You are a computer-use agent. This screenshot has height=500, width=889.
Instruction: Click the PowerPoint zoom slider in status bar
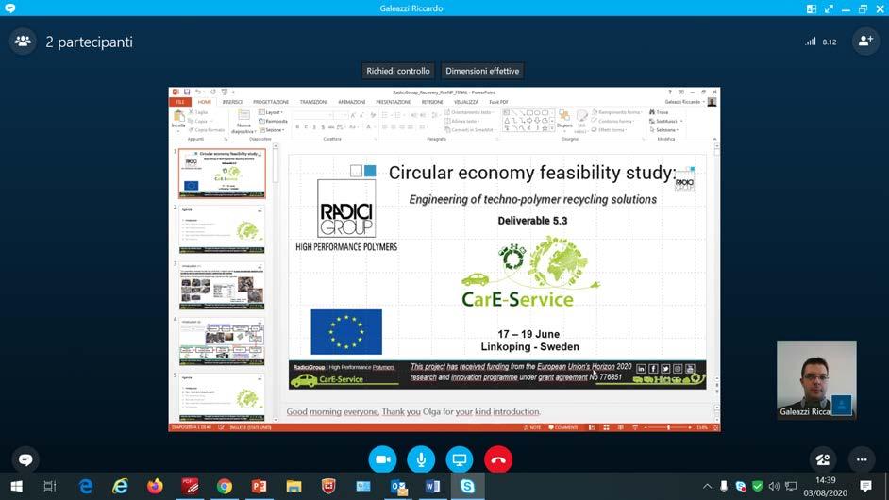(668, 427)
